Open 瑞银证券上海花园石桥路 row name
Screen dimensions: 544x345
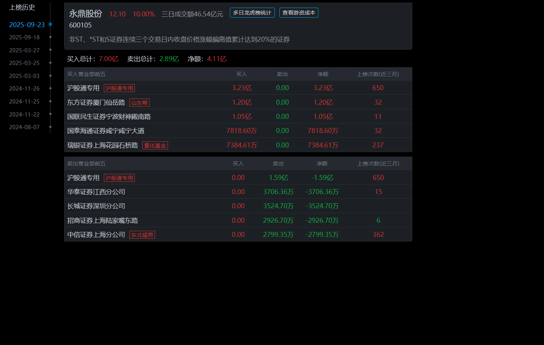[103, 145]
